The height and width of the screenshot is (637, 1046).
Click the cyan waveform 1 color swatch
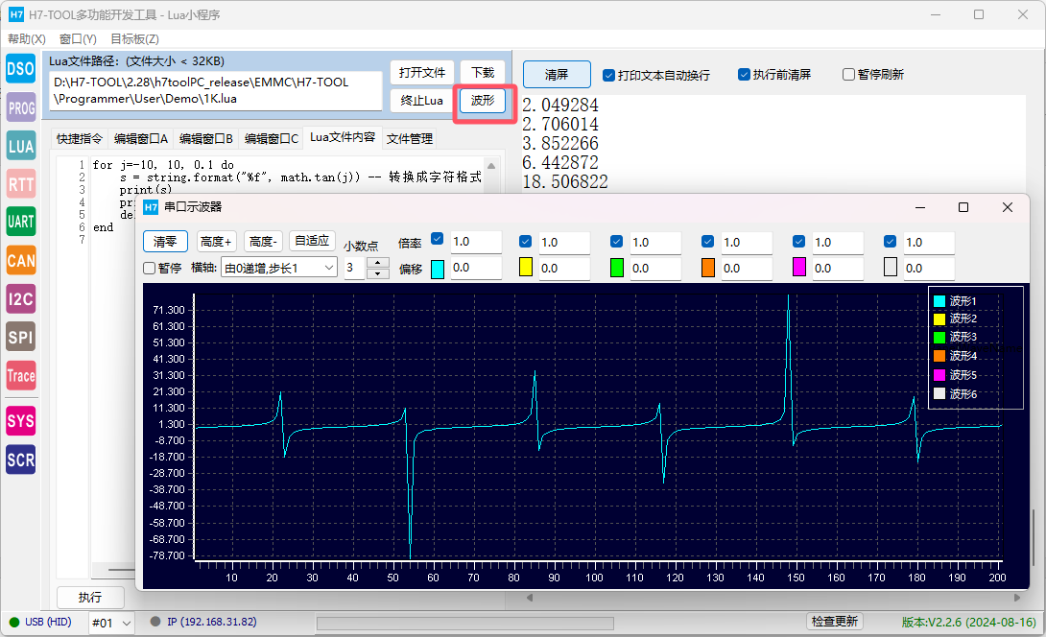tap(438, 269)
